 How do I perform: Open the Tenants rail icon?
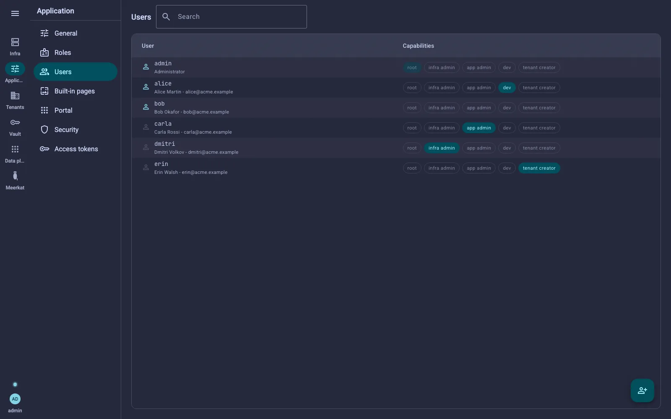pos(15,96)
